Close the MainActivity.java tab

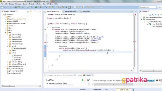click(x=60, y=12)
